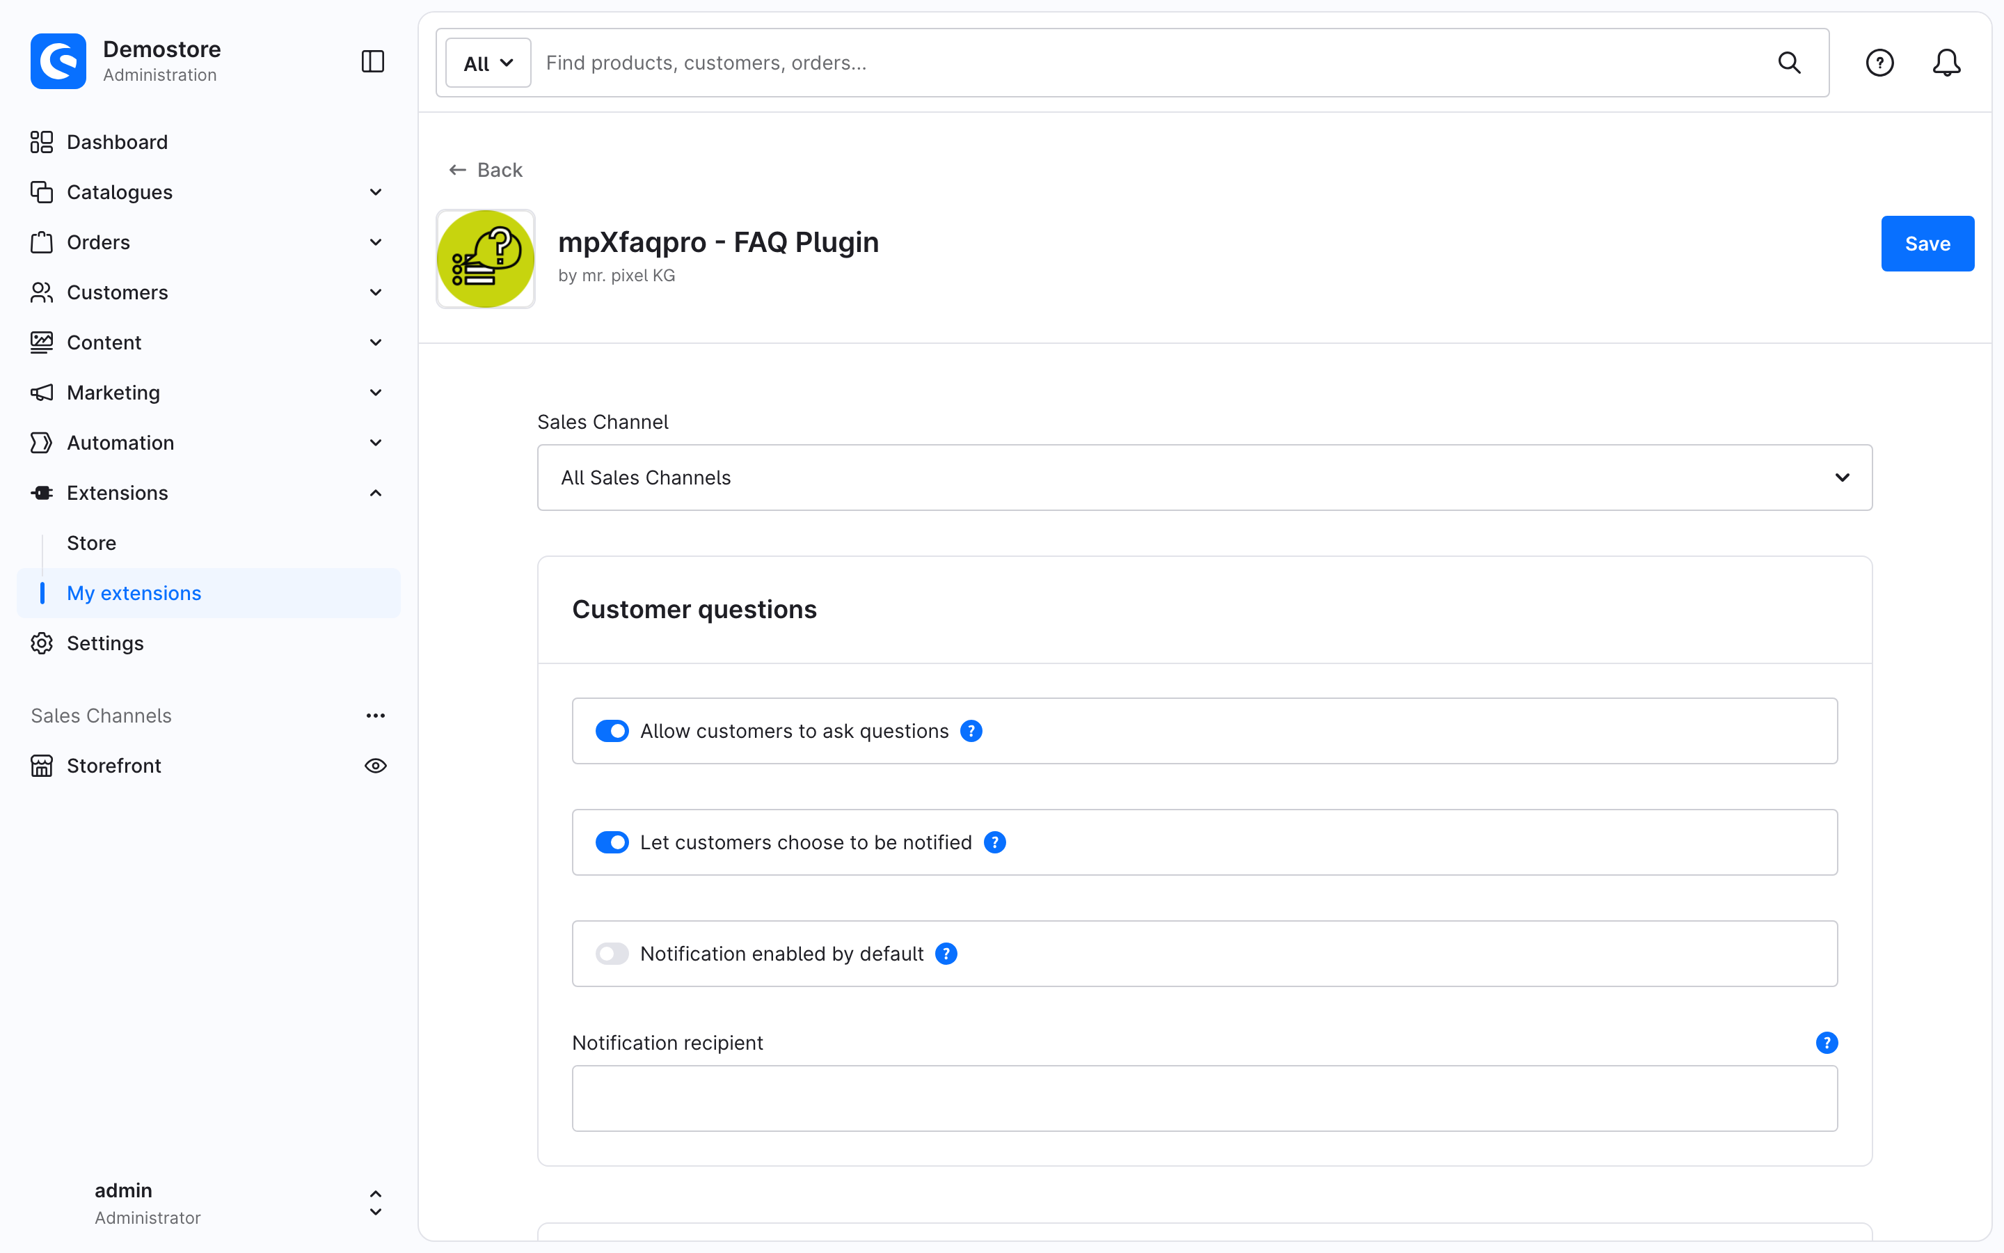
Task: Open the All search filter dropdown
Action: tap(488, 63)
